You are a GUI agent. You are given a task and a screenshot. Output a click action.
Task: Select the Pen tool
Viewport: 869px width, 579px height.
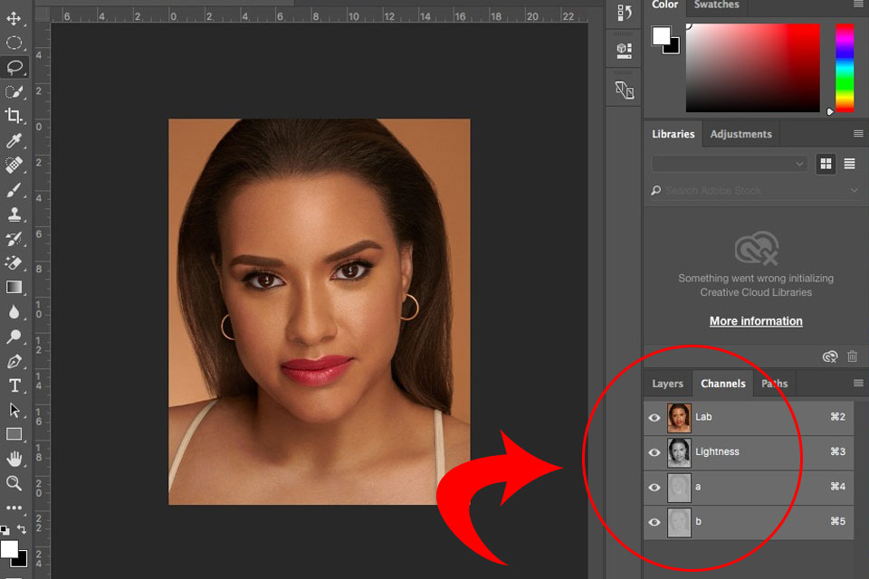pyautogui.click(x=14, y=361)
